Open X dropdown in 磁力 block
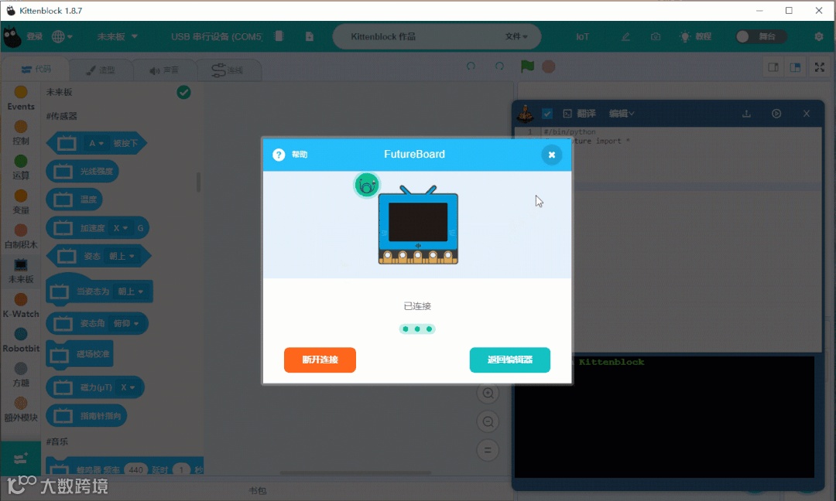 pyautogui.click(x=128, y=387)
